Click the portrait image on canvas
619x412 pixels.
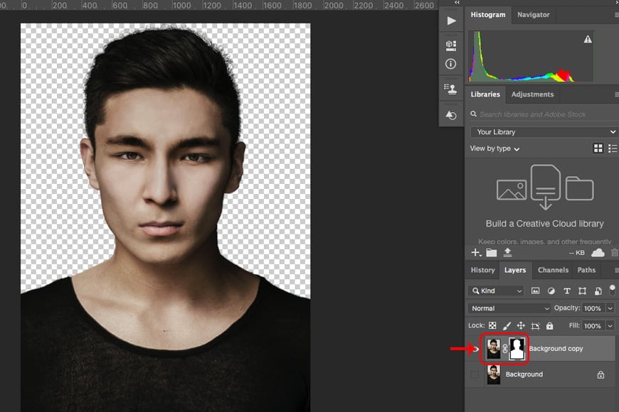(165, 217)
